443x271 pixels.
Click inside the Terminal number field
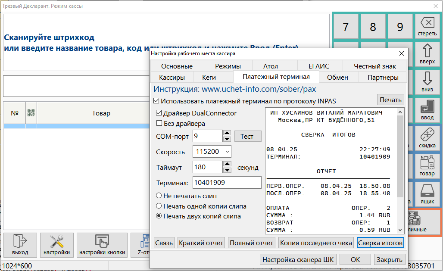pos(227,183)
